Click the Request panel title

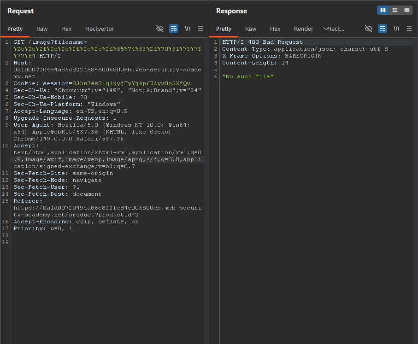point(21,11)
